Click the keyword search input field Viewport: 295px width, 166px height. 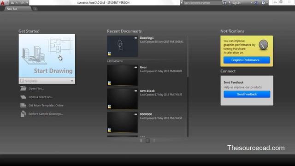coord(202,3)
